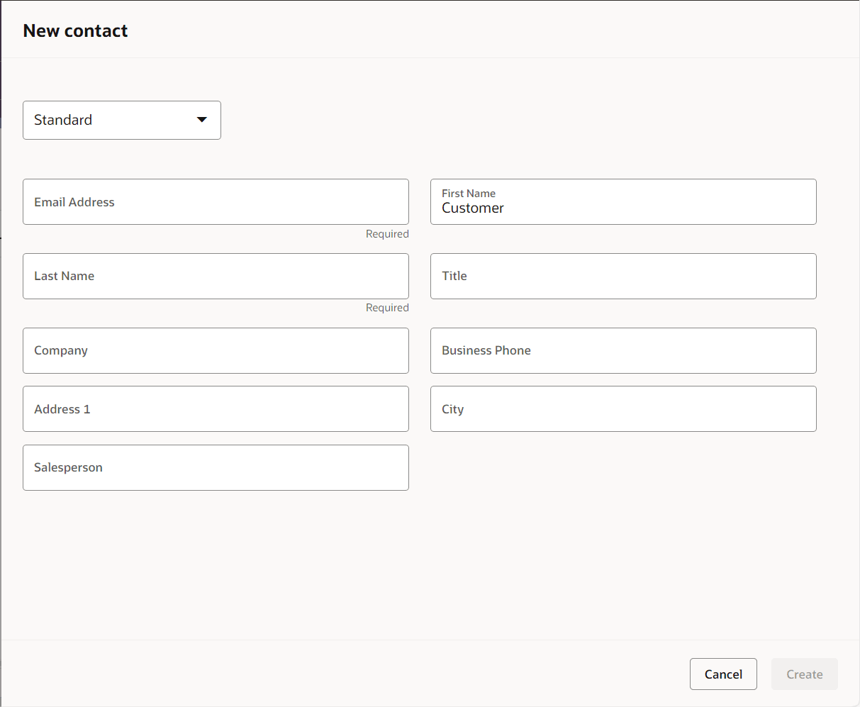
Task: Click the 'Customer' text in First Name
Action: (x=472, y=208)
